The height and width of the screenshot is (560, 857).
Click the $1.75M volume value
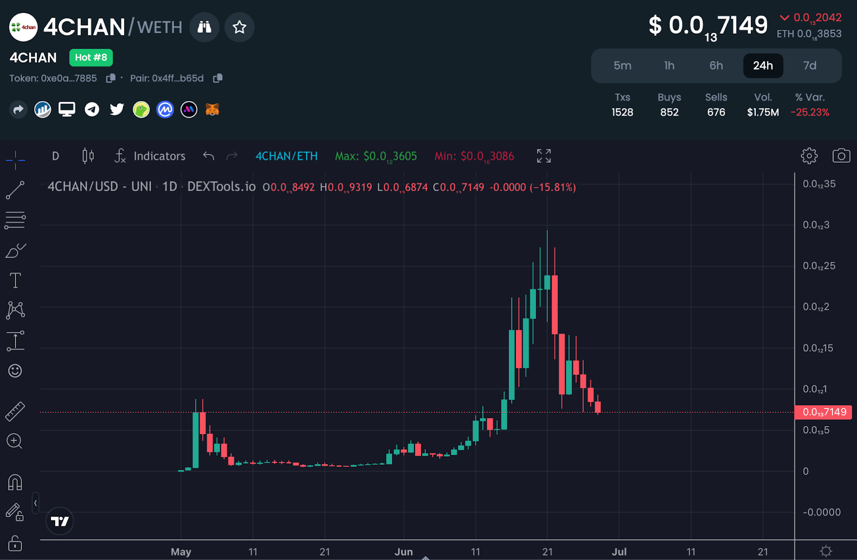763,112
